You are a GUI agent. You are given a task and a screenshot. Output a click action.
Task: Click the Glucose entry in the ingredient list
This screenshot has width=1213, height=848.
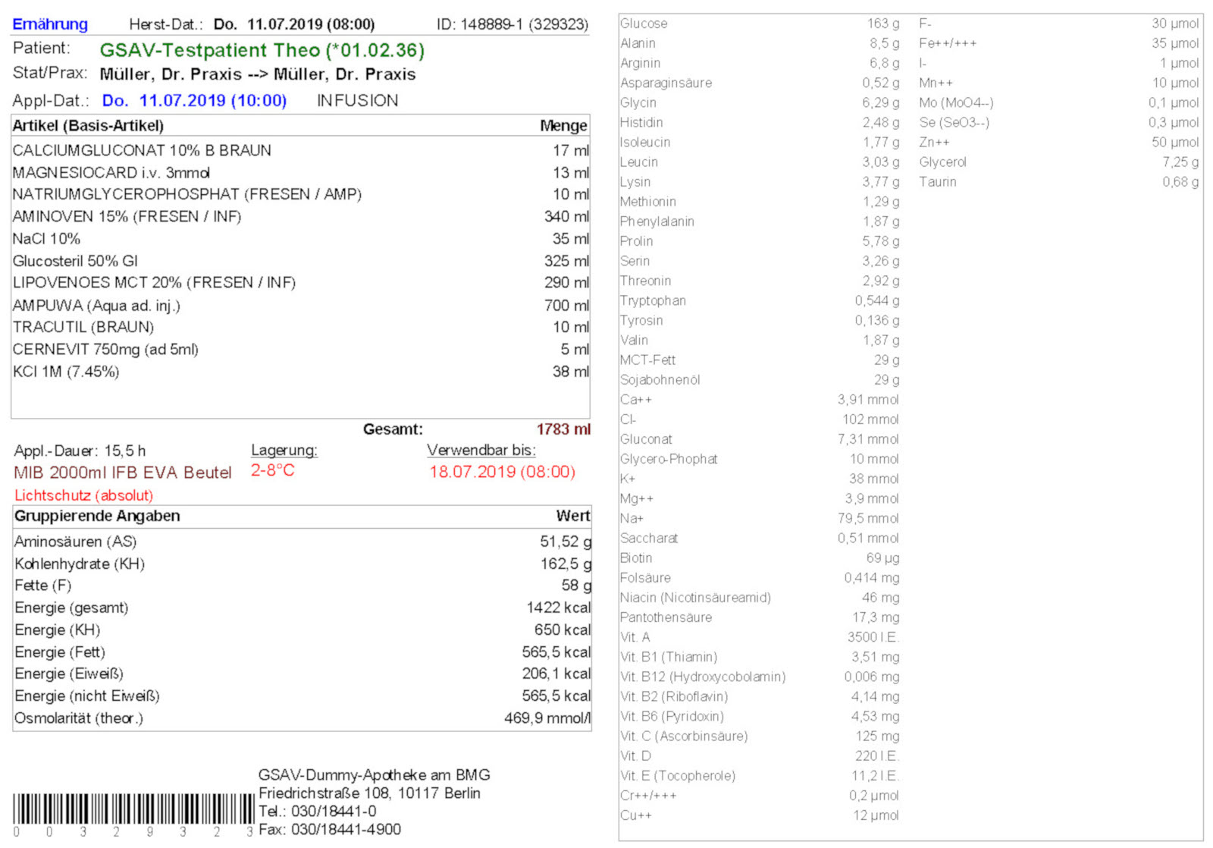[x=644, y=24]
